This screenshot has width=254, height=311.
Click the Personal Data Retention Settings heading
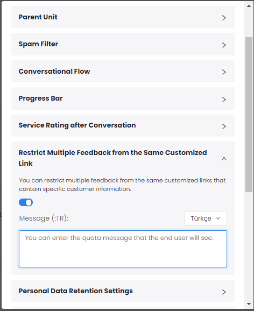(75, 291)
